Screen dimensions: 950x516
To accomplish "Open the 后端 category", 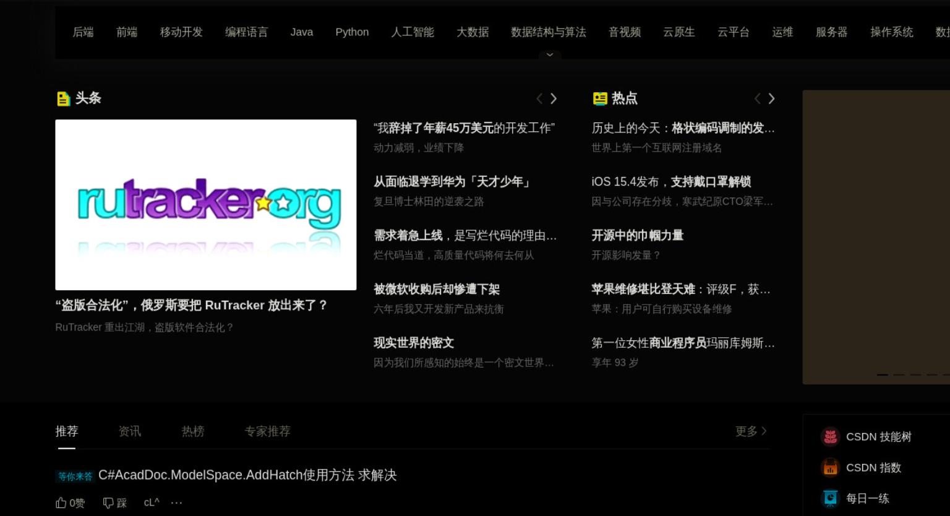I will (83, 32).
